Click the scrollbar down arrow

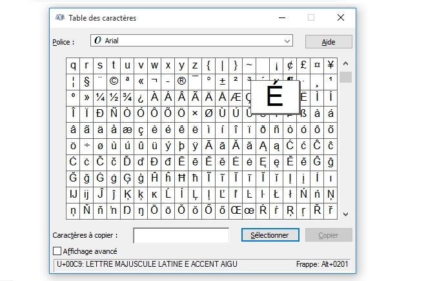[x=345, y=214]
